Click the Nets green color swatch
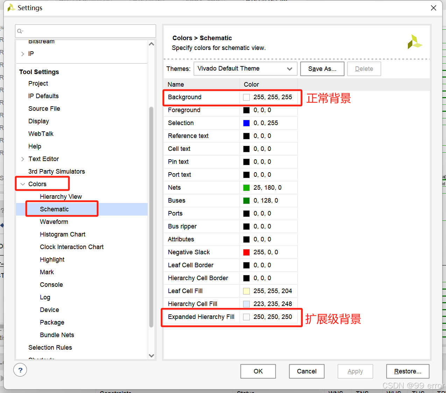The height and width of the screenshot is (393, 446). click(247, 188)
